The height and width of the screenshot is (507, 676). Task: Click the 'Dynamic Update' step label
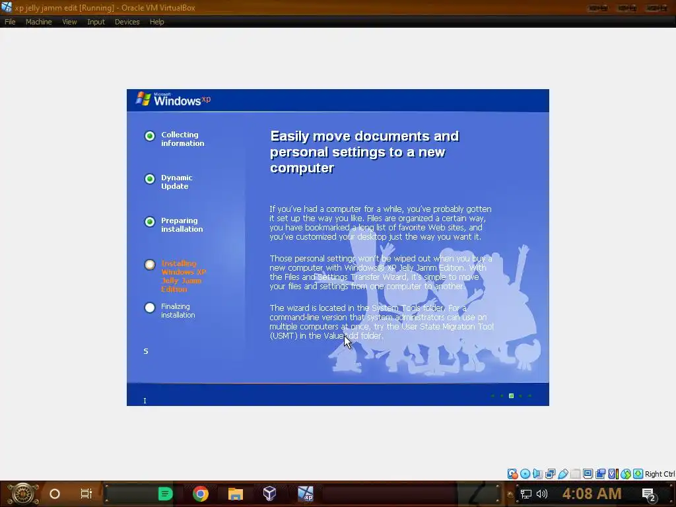[177, 182]
